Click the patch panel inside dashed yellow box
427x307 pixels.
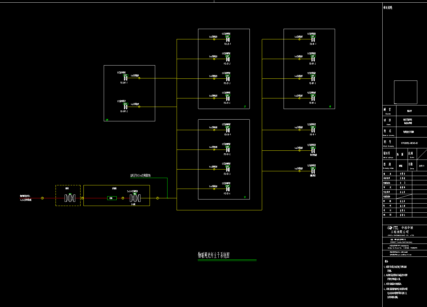(x=70, y=198)
